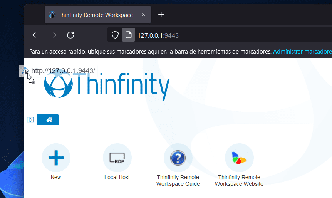Expand the side panel toggle icon
The height and width of the screenshot is (198, 332).
point(30,120)
